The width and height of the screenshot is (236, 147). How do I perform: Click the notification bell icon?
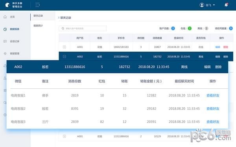pos(226,5)
